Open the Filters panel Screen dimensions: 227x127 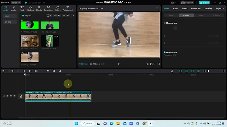[x=58, y=8]
